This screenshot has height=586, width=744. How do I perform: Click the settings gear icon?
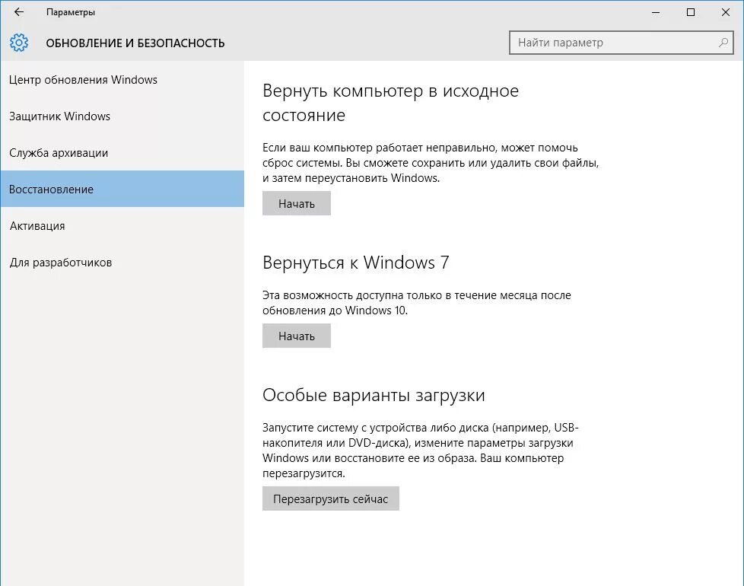coord(19,43)
